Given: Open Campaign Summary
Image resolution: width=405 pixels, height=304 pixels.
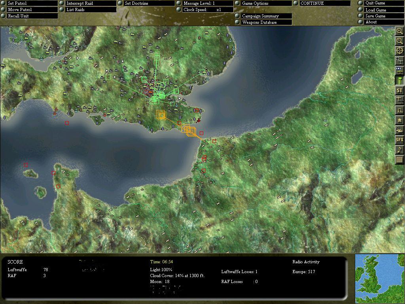Looking at the screenshot, I should coord(263,16).
